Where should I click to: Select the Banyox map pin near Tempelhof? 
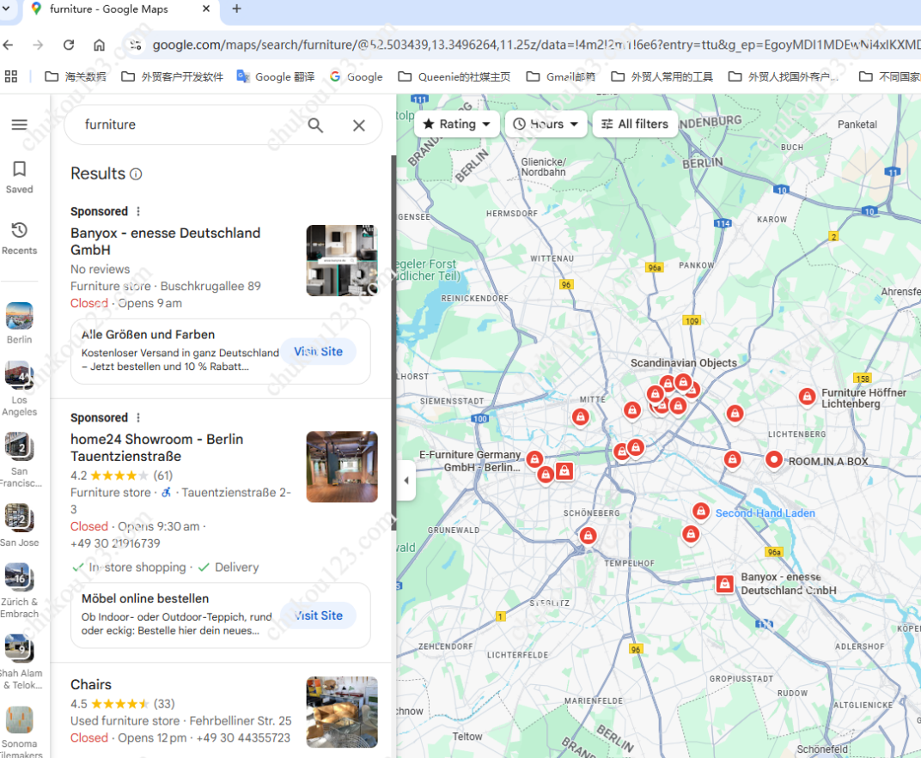click(x=725, y=584)
